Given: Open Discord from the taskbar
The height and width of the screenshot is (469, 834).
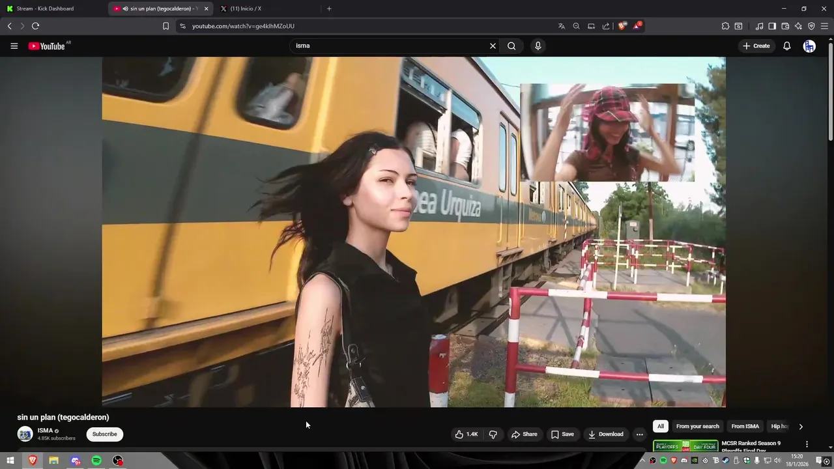Looking at the screenshot, I should point(75,461).
